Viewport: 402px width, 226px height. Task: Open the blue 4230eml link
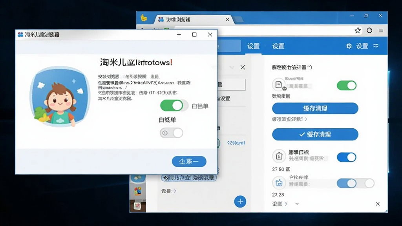pos(236,143)
